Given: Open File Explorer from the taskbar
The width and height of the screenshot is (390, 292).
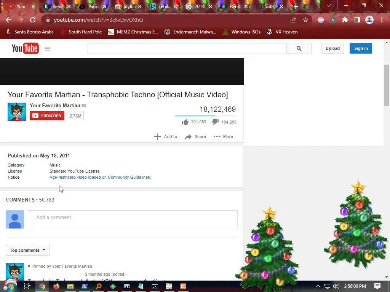Looking at the screenshot, I should pyautogui.click(x=70, y=286).
